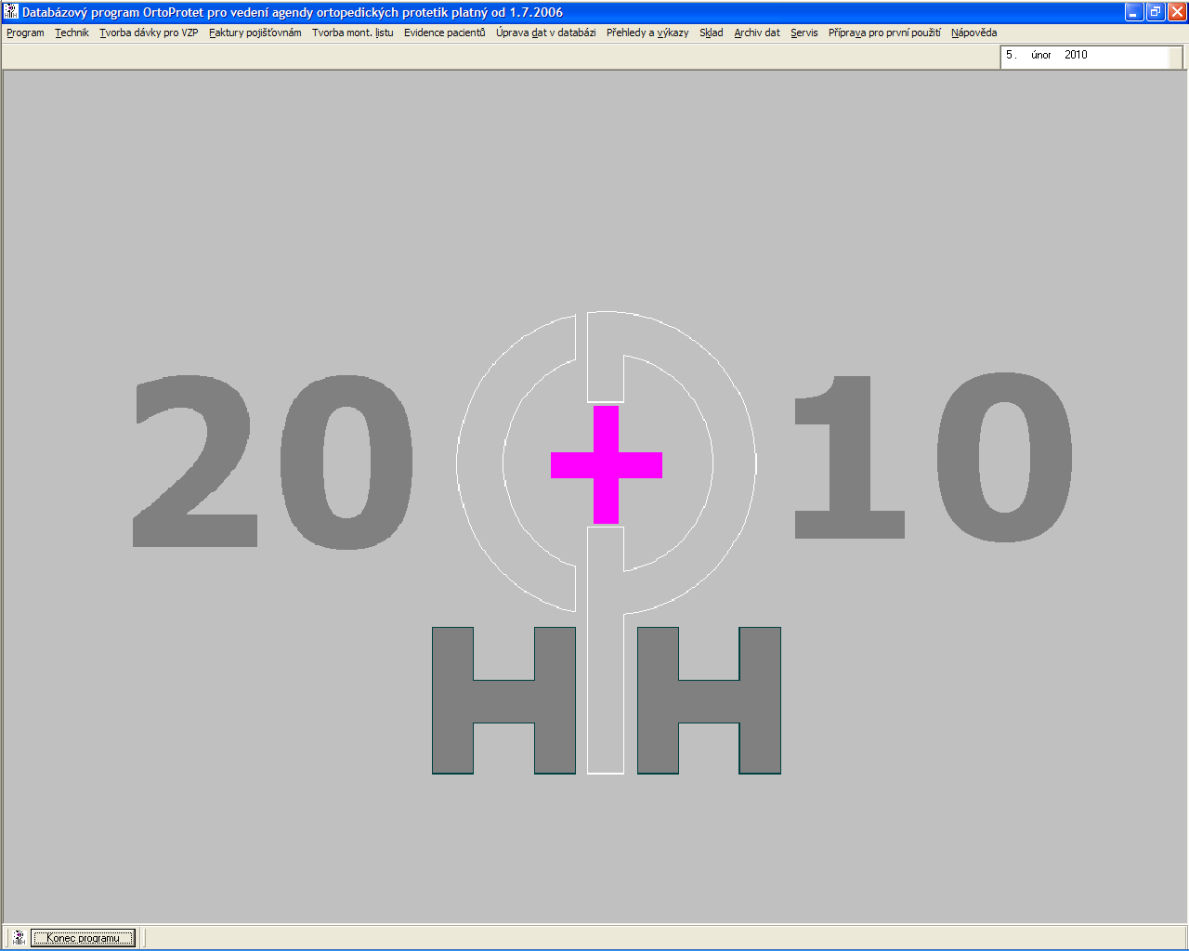The height and width of the screenshot is (951, 1189).
Task: Open Tvorba mont. listu menu
Action: tap(352, 33)
